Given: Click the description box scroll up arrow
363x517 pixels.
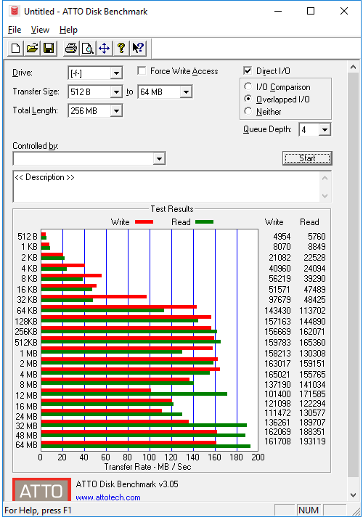Looking at the screenshot, I should click(325, 179).
